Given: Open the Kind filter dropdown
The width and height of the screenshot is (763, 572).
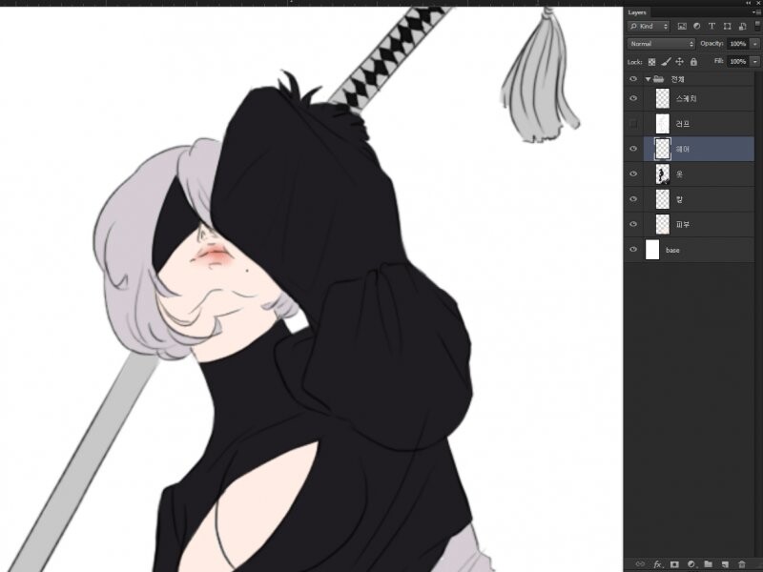Looking at the screenshot, I should tap(649, 27).
